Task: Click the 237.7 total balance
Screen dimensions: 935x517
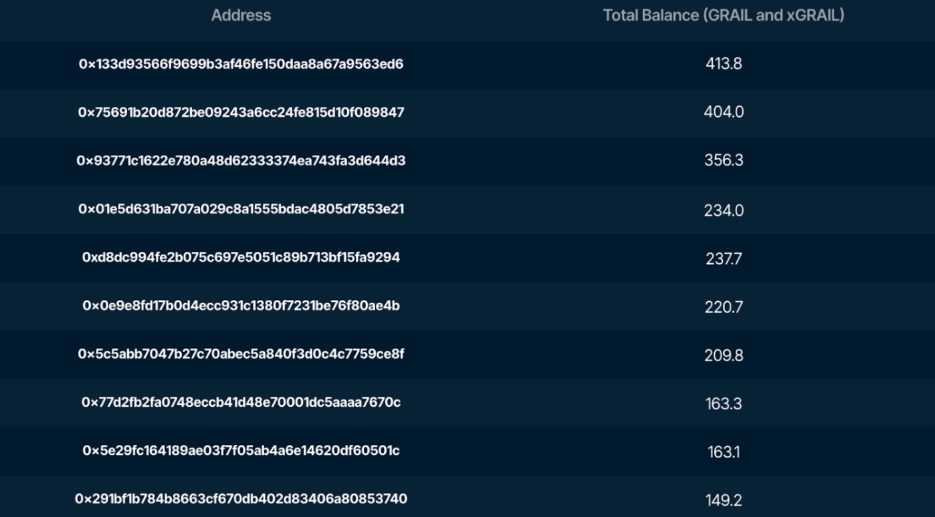Action: 724,259
